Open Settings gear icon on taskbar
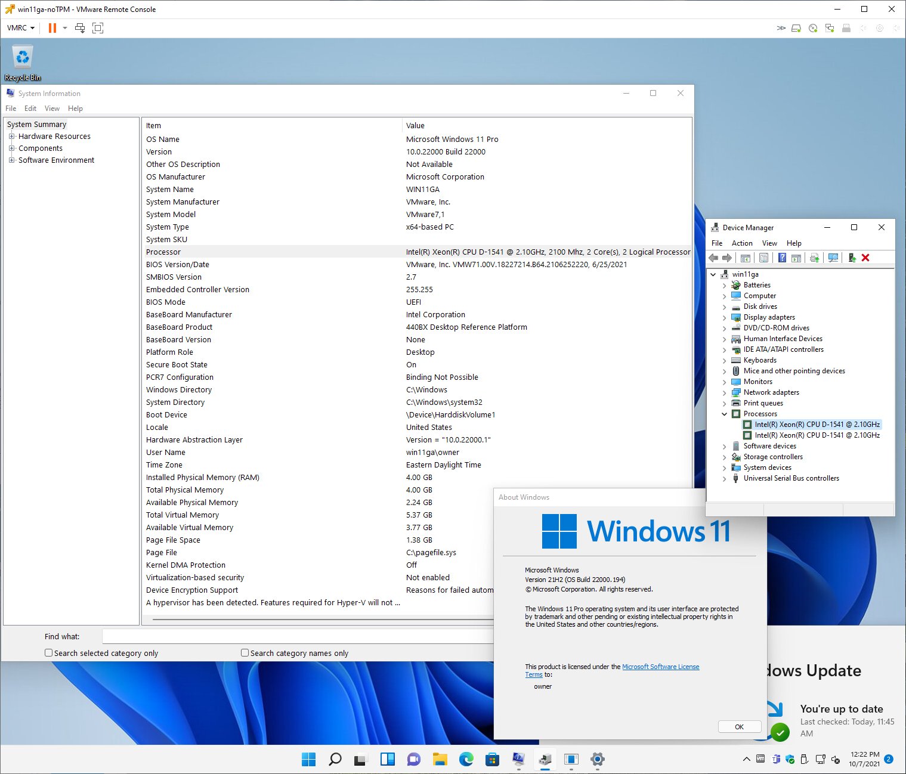Screen dimensions: 906x774 597,759
